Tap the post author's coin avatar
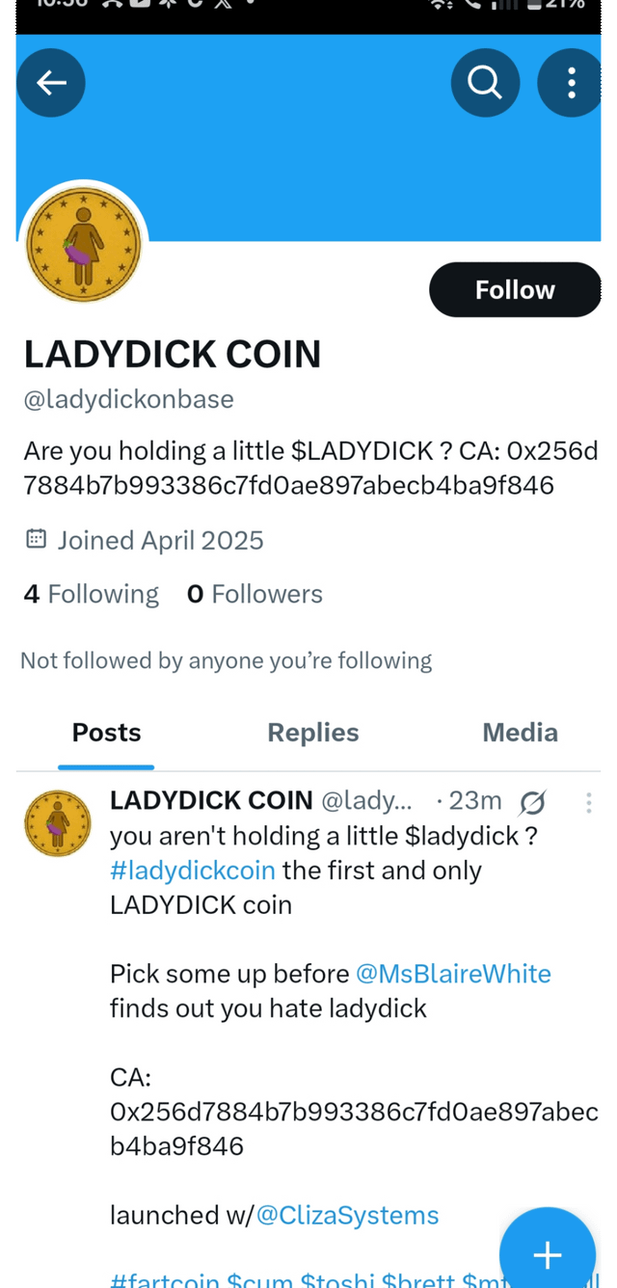The image size is (617, 1288). pos(58,824)
